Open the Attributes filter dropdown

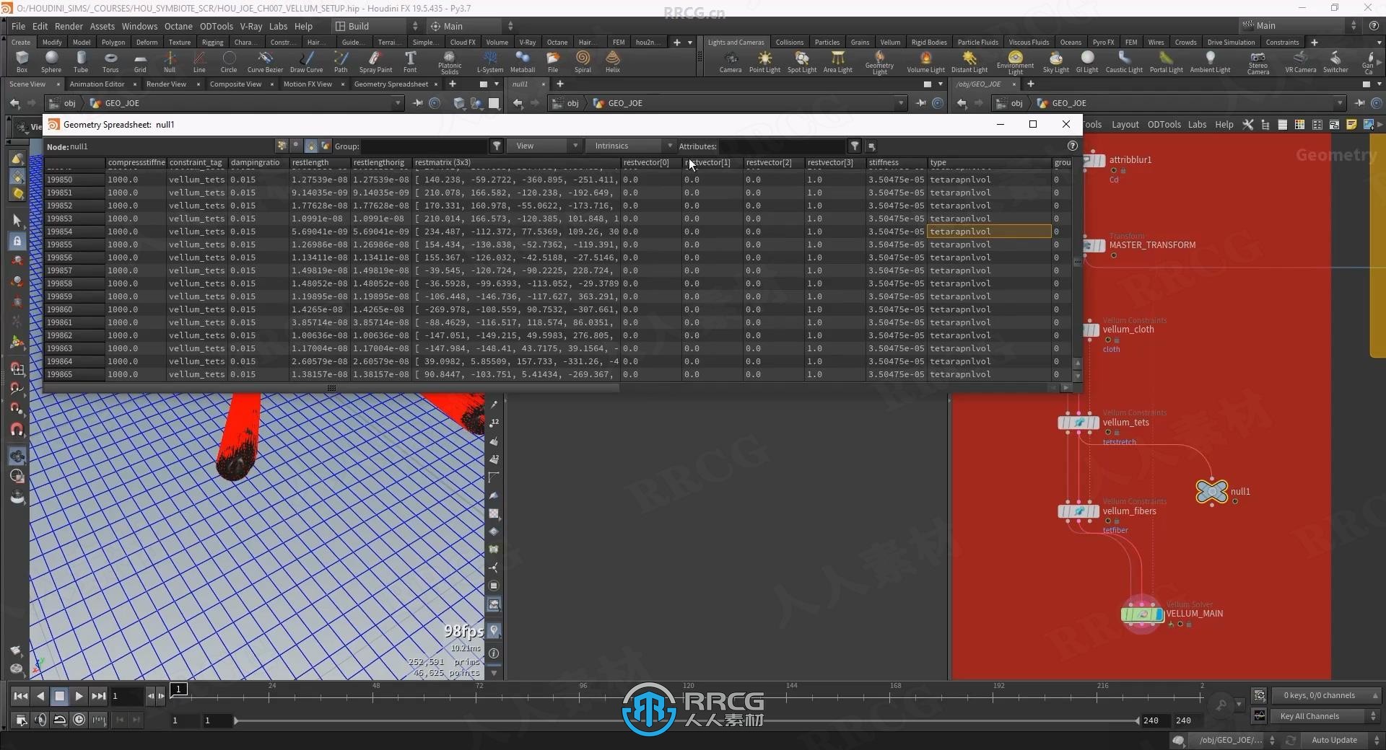855,146
